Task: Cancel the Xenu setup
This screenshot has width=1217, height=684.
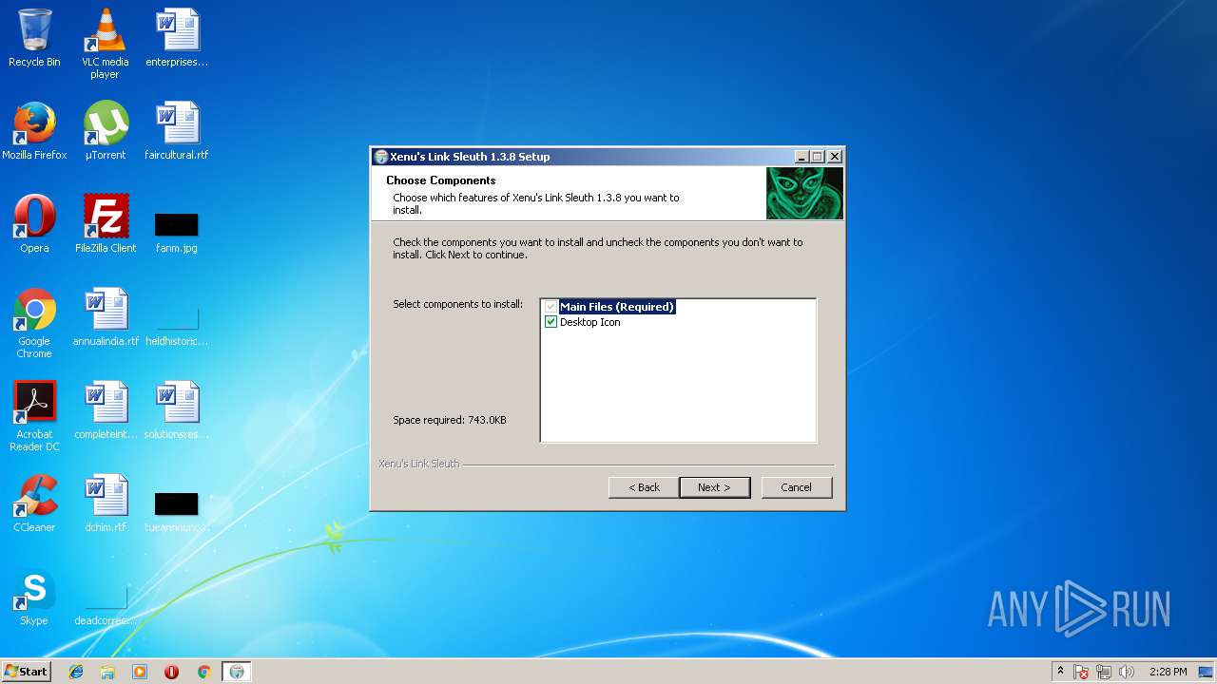Action: [797, 487]
